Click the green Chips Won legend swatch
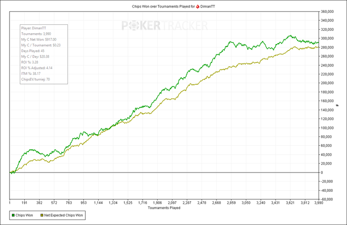Screen dimensions: 347x225 point(13,215)
